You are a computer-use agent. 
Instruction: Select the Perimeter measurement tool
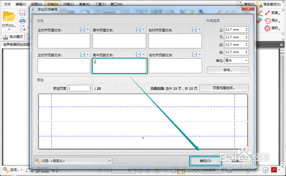[273, 20]
